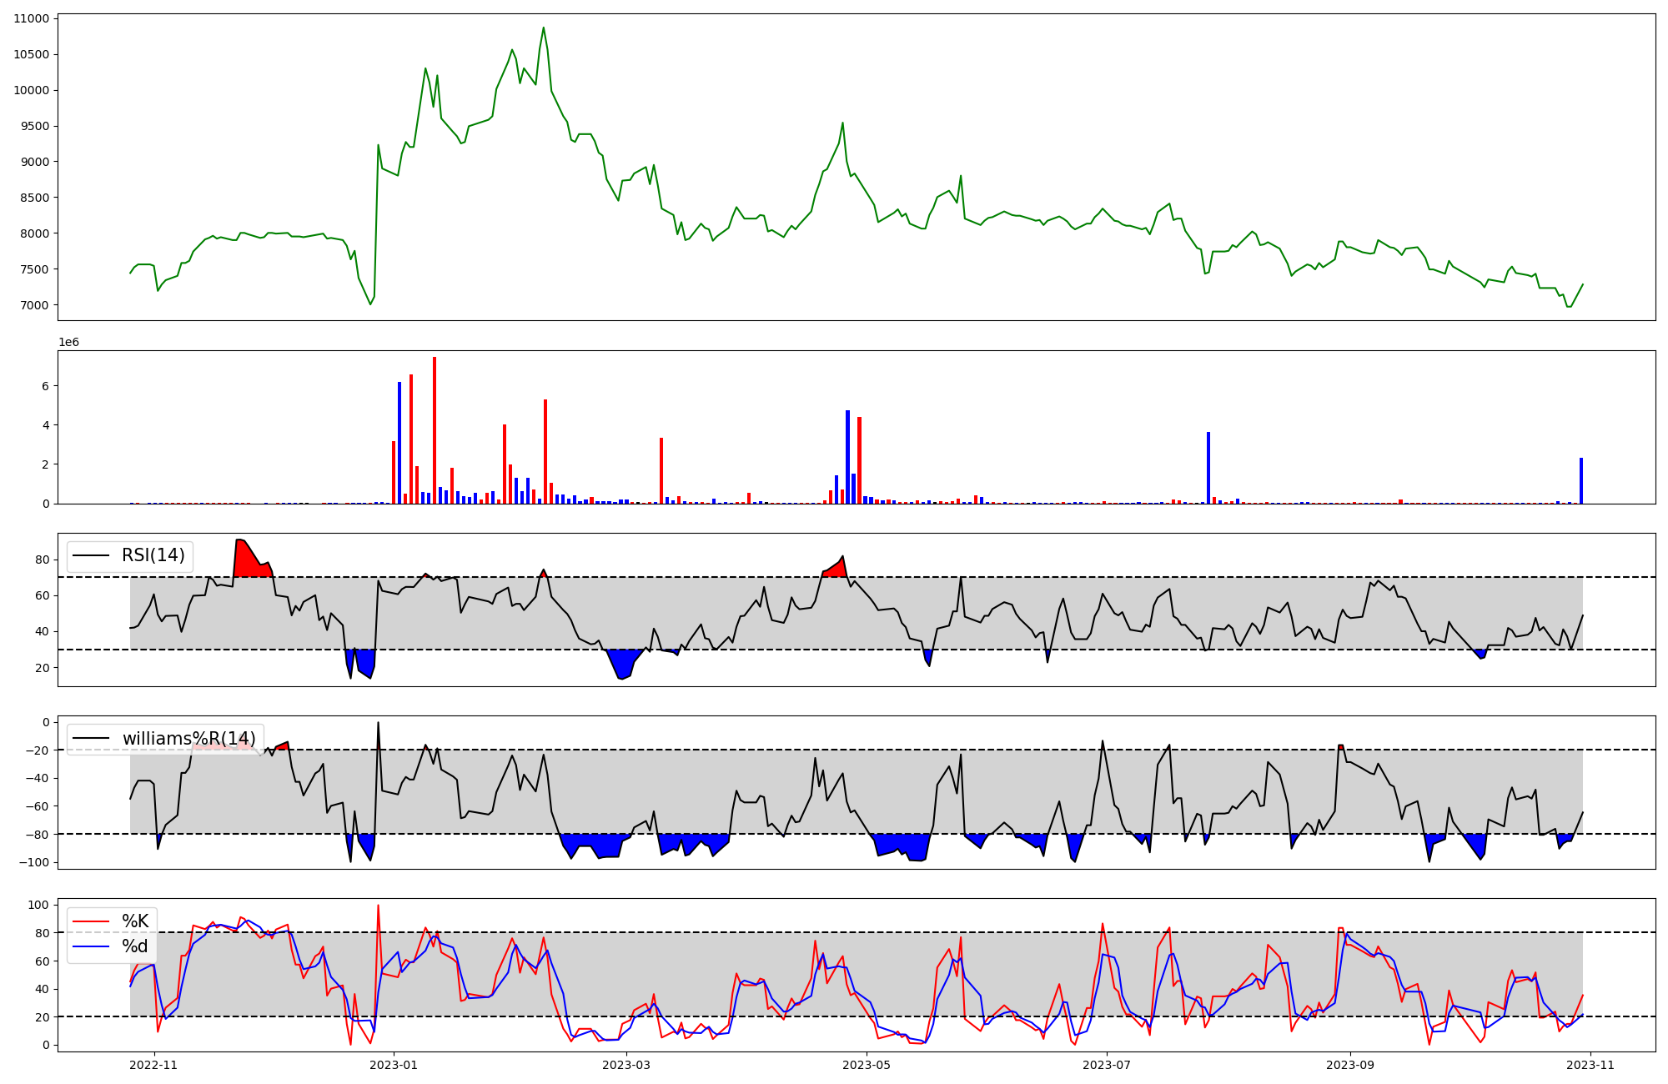This screenshot has width=1668, height=1084.
Task: Click the williams%R(14) legend label
Action: [189, 739]
